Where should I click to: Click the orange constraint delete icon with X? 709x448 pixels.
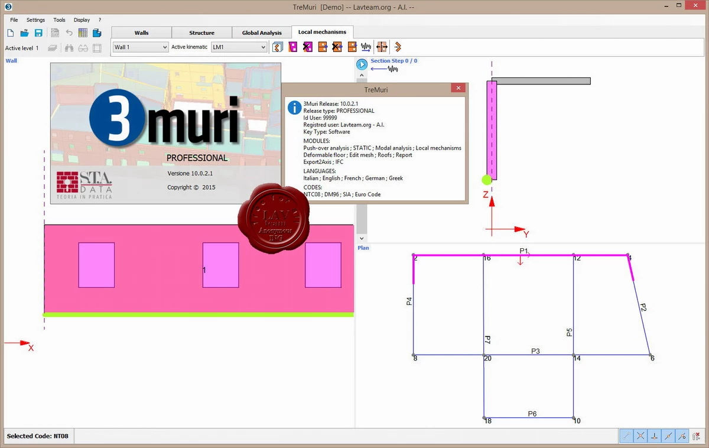click(337, 47)
